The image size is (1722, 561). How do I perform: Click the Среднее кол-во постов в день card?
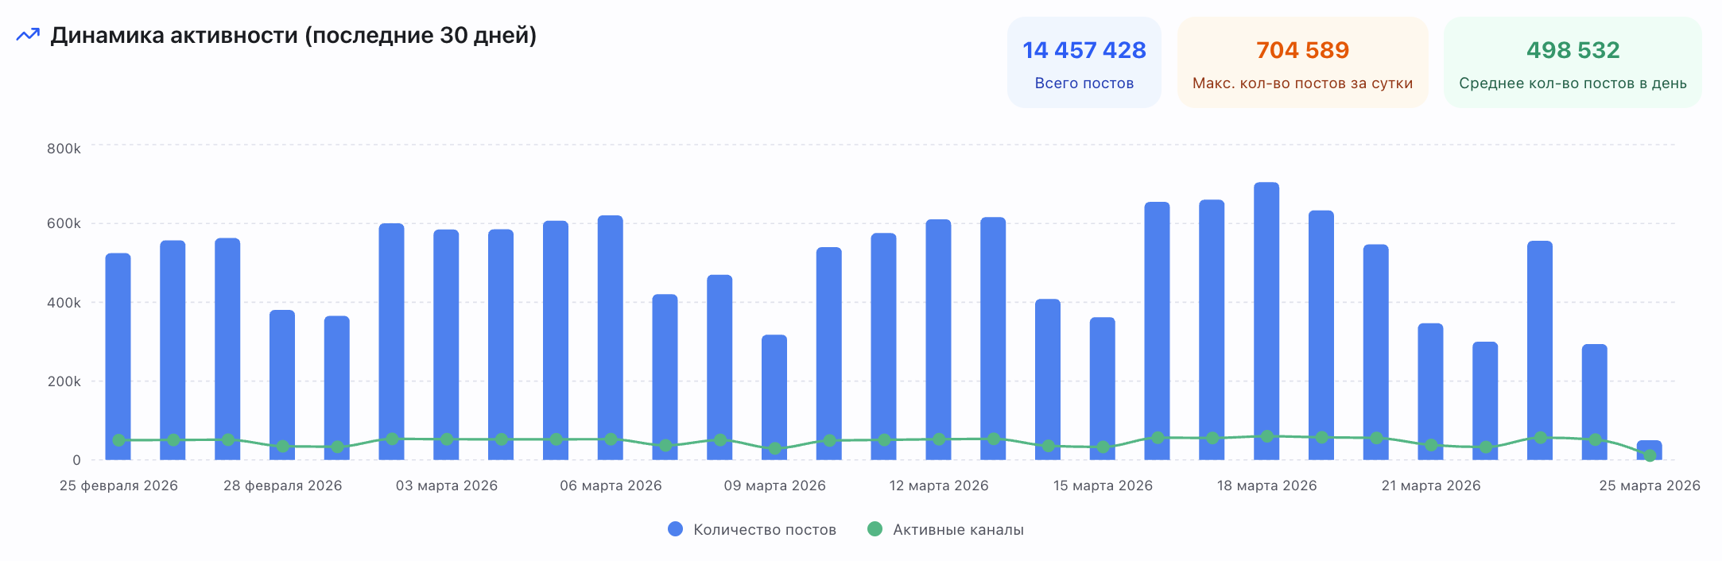(1572, 63)
